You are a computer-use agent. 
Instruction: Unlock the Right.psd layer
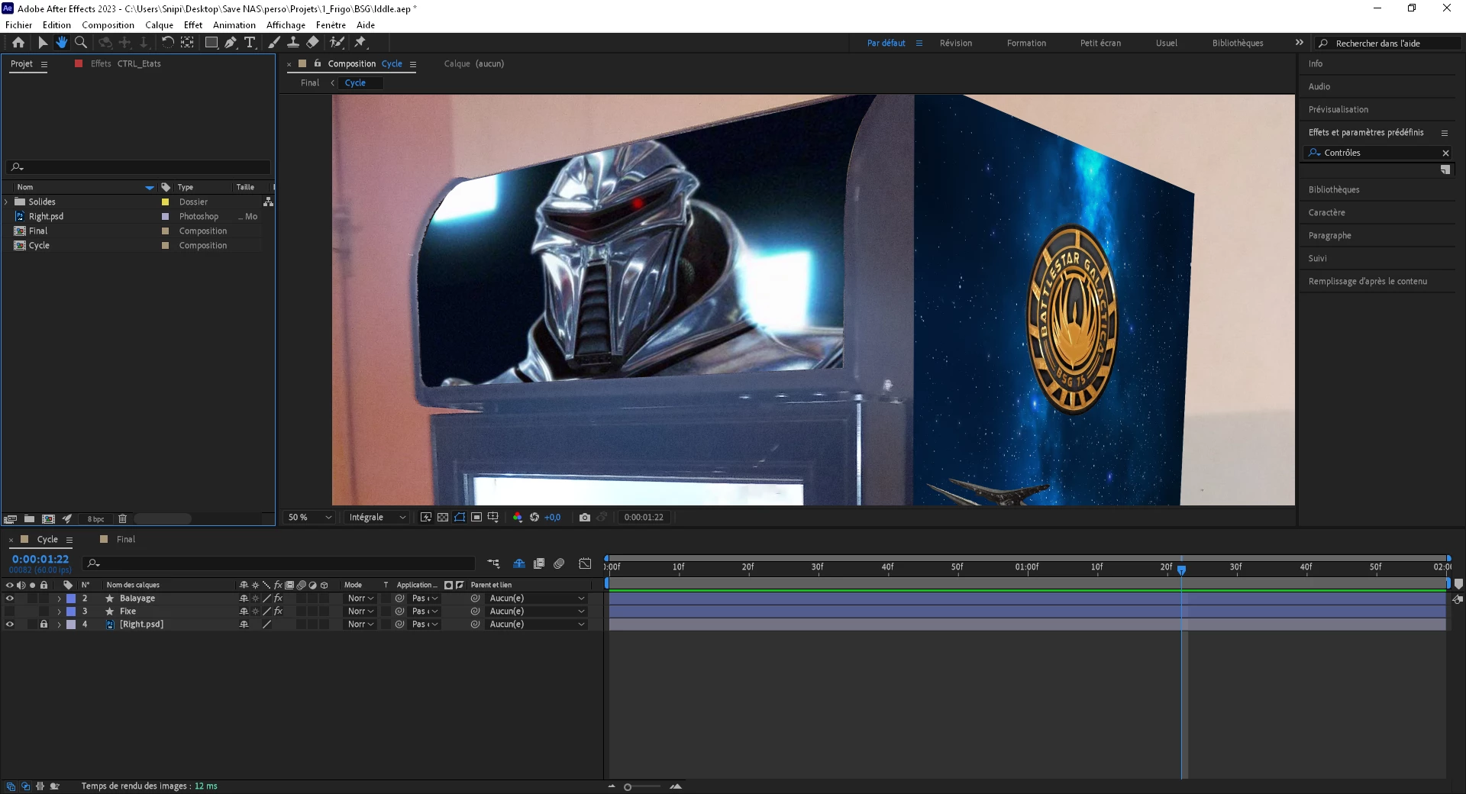44,625
